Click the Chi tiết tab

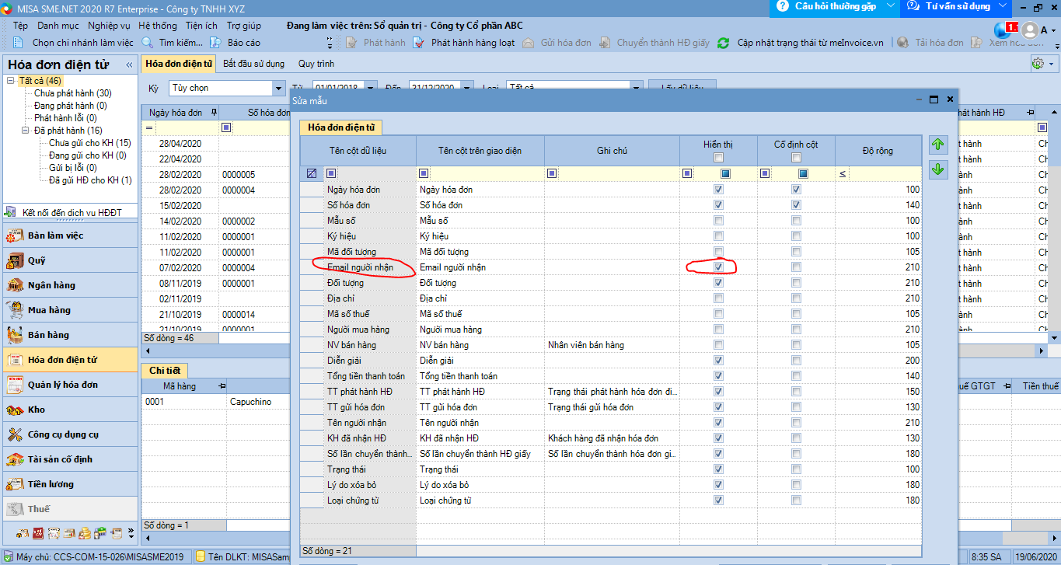[x=165, y=371]
